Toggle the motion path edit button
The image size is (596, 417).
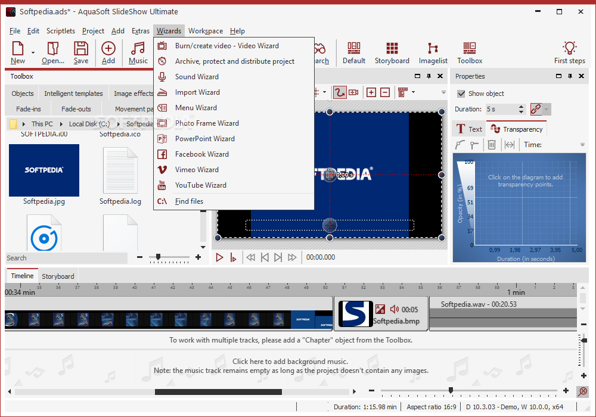click(340, 92)
